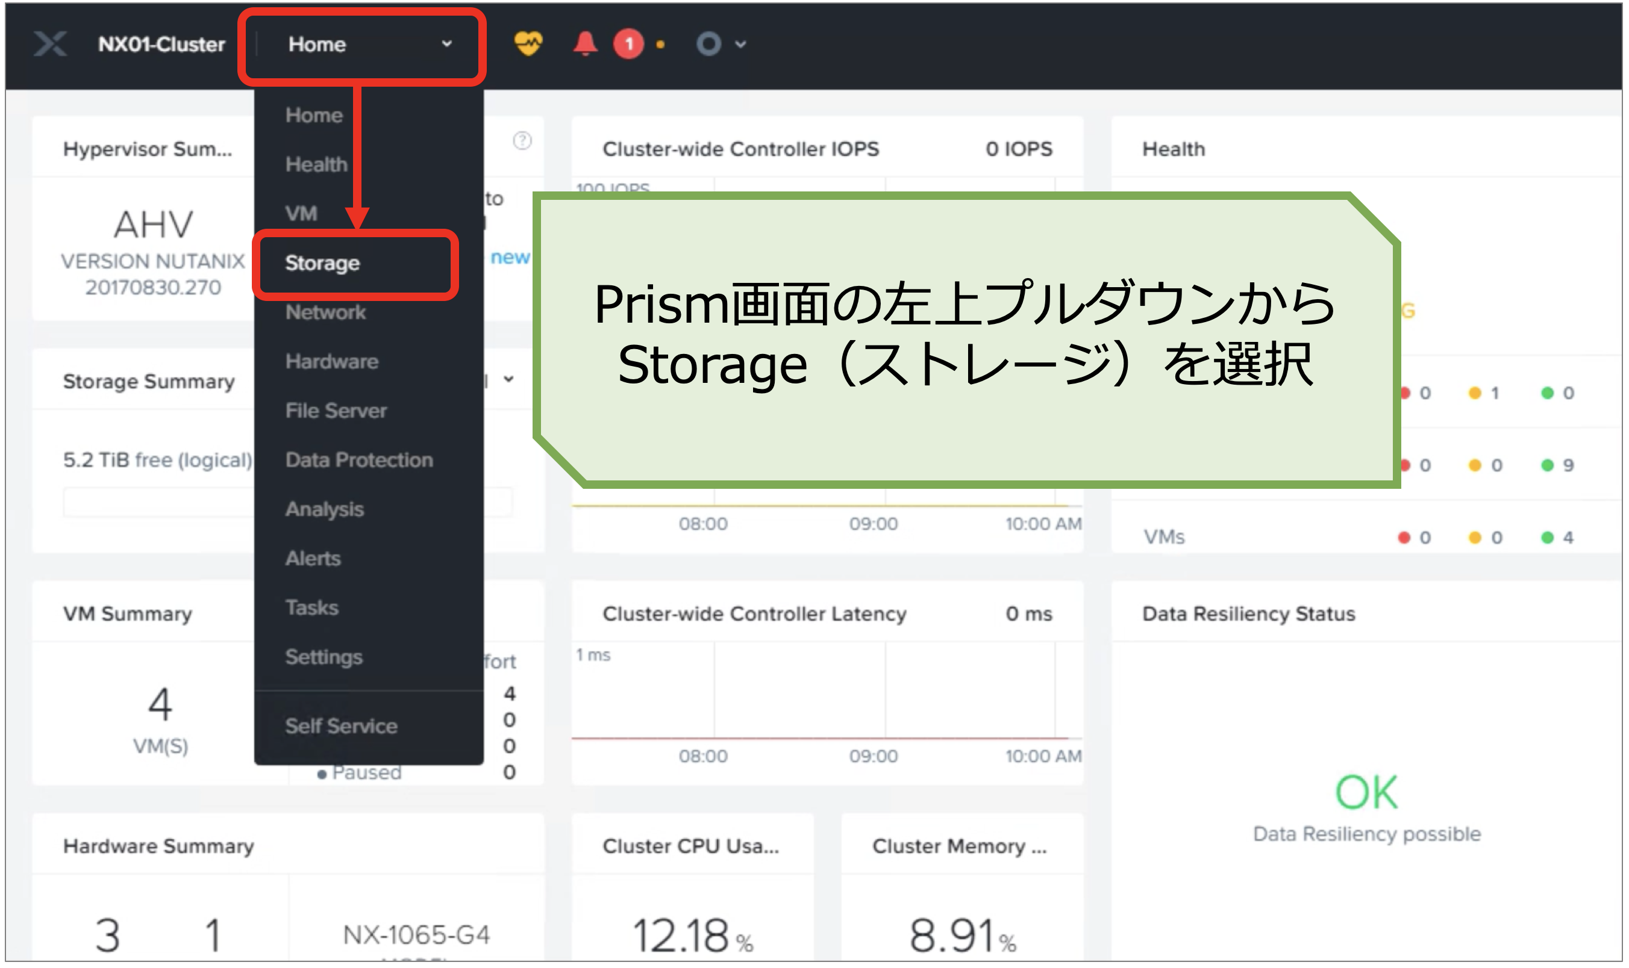Expand the Storage Summary dropdown chevron

(x=508, y=379)
